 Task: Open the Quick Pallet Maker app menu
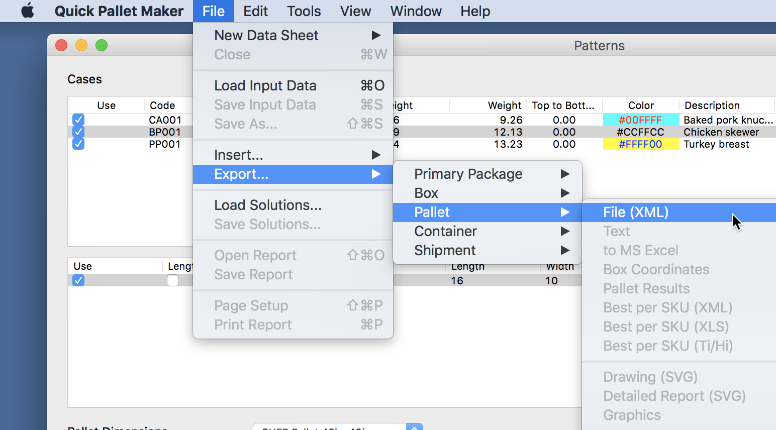pyautogui.click(x=119, y=11)
